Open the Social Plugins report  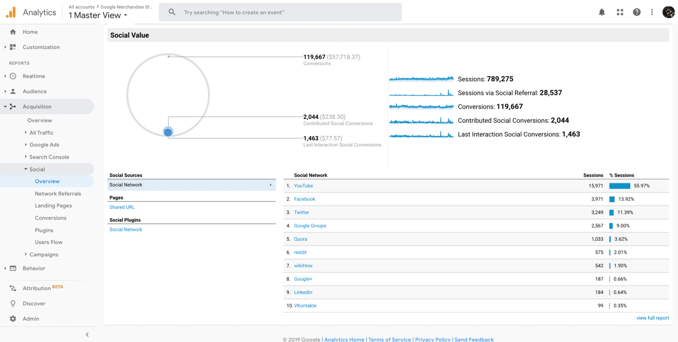44,230
